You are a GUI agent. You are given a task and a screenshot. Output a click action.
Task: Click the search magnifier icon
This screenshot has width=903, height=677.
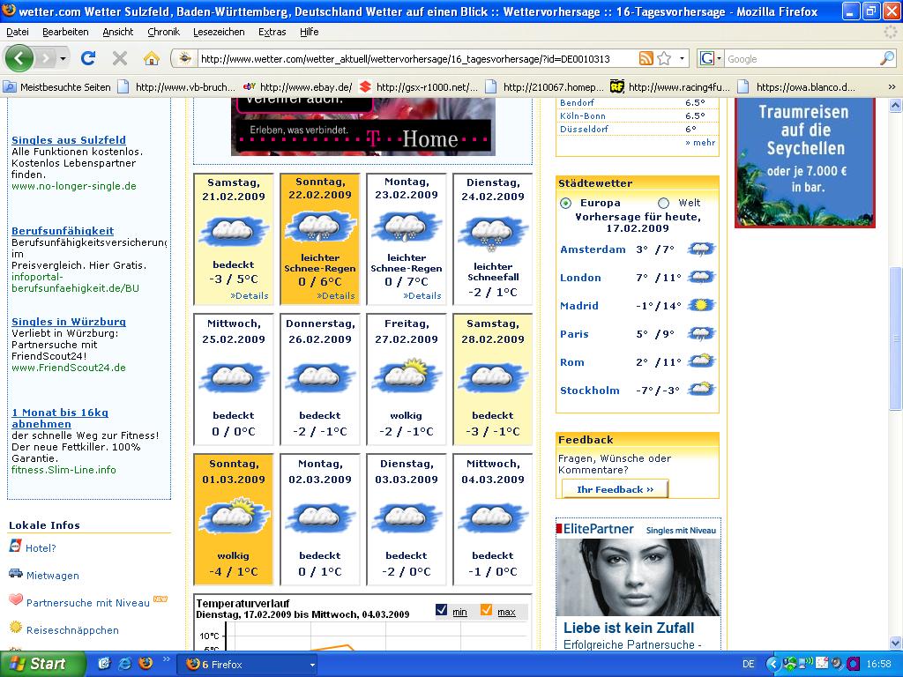tap(887, 58)
